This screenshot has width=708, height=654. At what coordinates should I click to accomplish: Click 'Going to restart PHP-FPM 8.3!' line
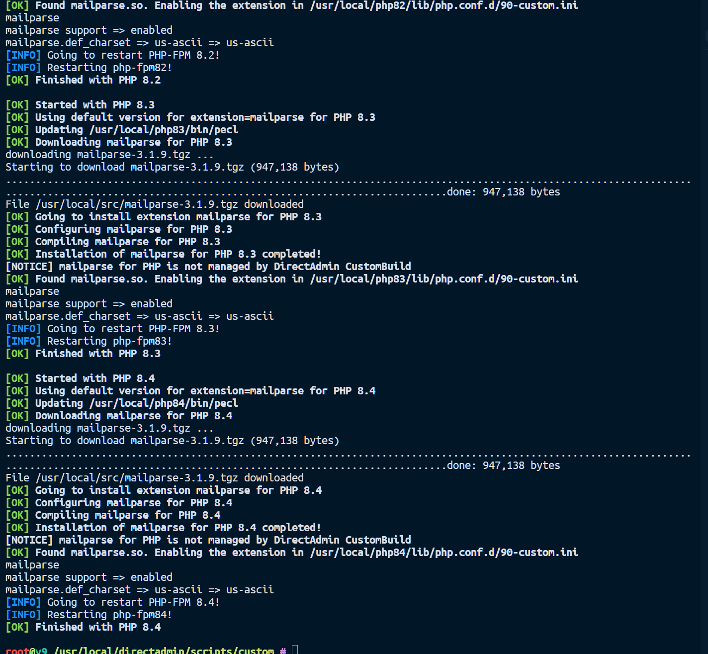click(x=133, y=329)
